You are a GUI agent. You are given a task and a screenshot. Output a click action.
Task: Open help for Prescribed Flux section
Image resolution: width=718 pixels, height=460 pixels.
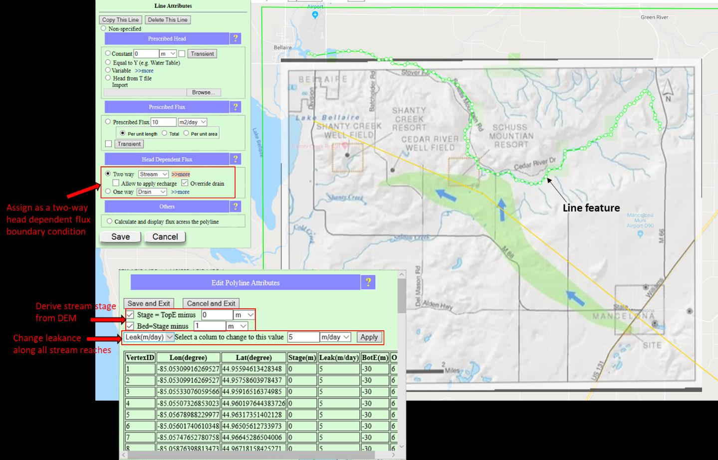[x=236, y=107]
